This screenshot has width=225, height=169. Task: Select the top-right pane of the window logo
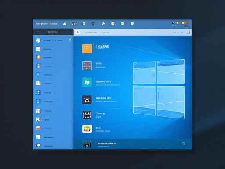click(x=171, y=71)
